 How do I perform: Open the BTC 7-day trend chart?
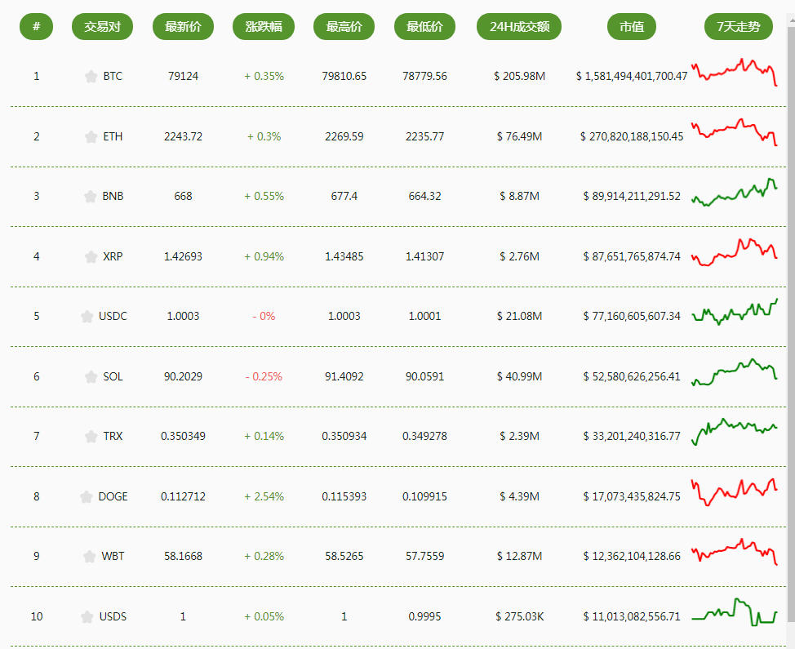[x=735, y=72]
